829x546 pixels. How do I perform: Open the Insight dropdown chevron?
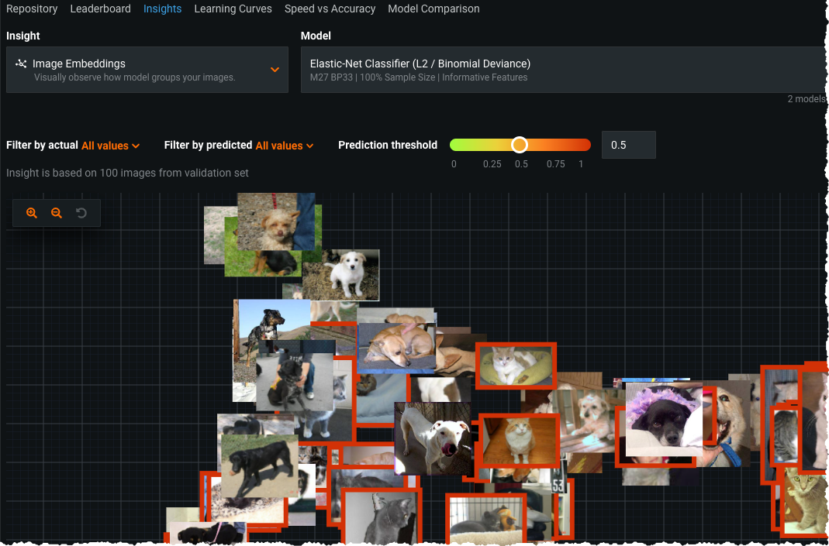(x=275, y=70)
